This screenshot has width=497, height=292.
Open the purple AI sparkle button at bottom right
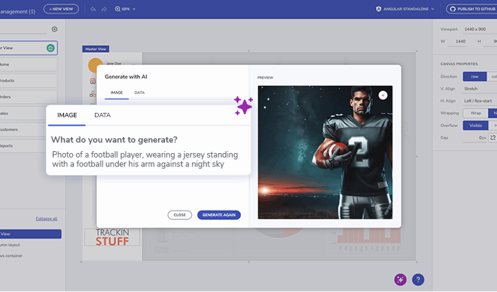coord(400,279)
